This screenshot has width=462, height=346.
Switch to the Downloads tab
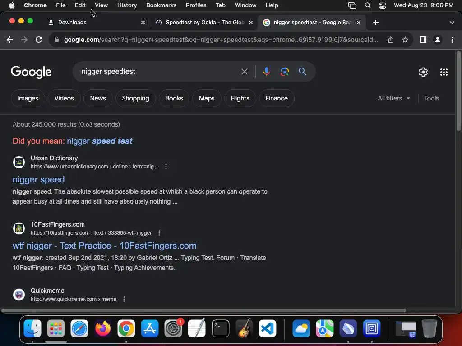point(95,23)
